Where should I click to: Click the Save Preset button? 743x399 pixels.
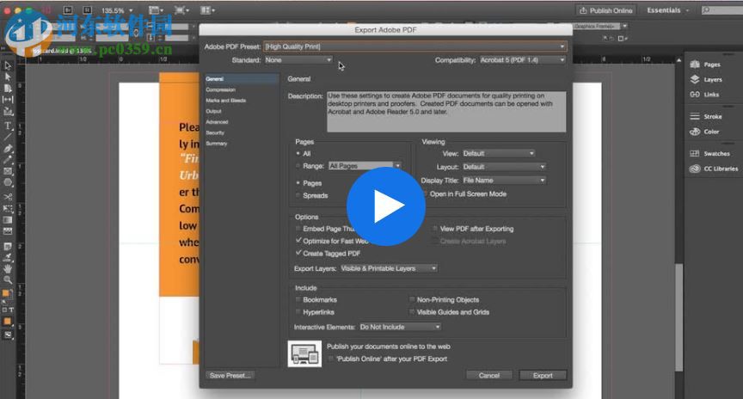click(x=230, y=375)
